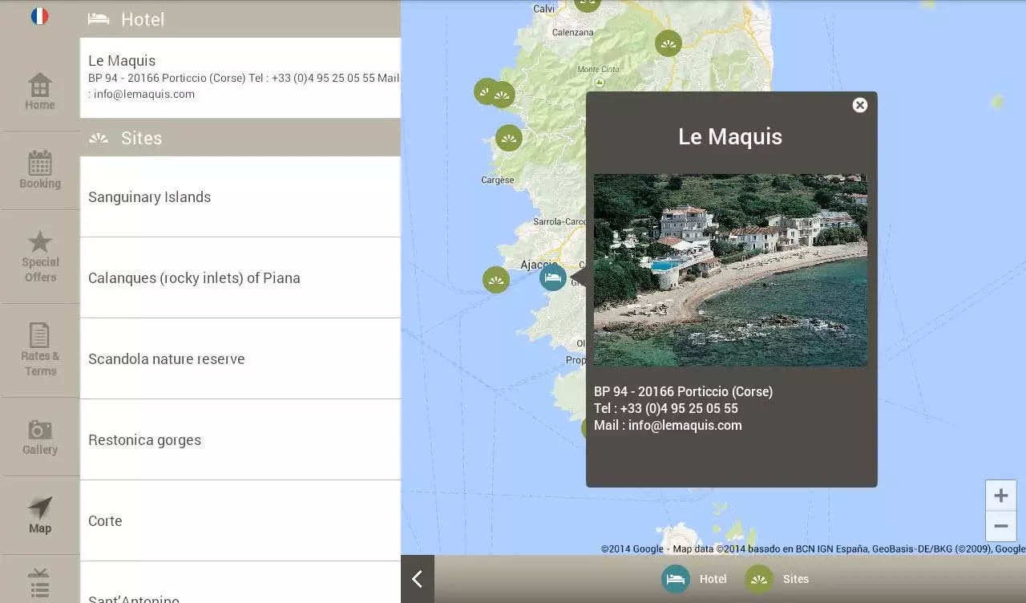
Task: Select Calanques (rocky inlets) of Piana
Action: (240, 278)
